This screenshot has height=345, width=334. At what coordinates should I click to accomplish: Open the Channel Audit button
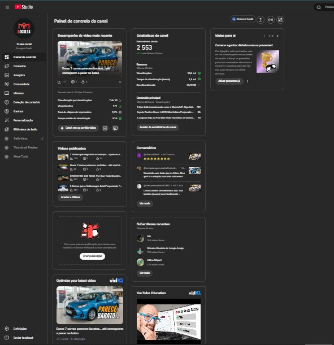click(x=243, y=19)
